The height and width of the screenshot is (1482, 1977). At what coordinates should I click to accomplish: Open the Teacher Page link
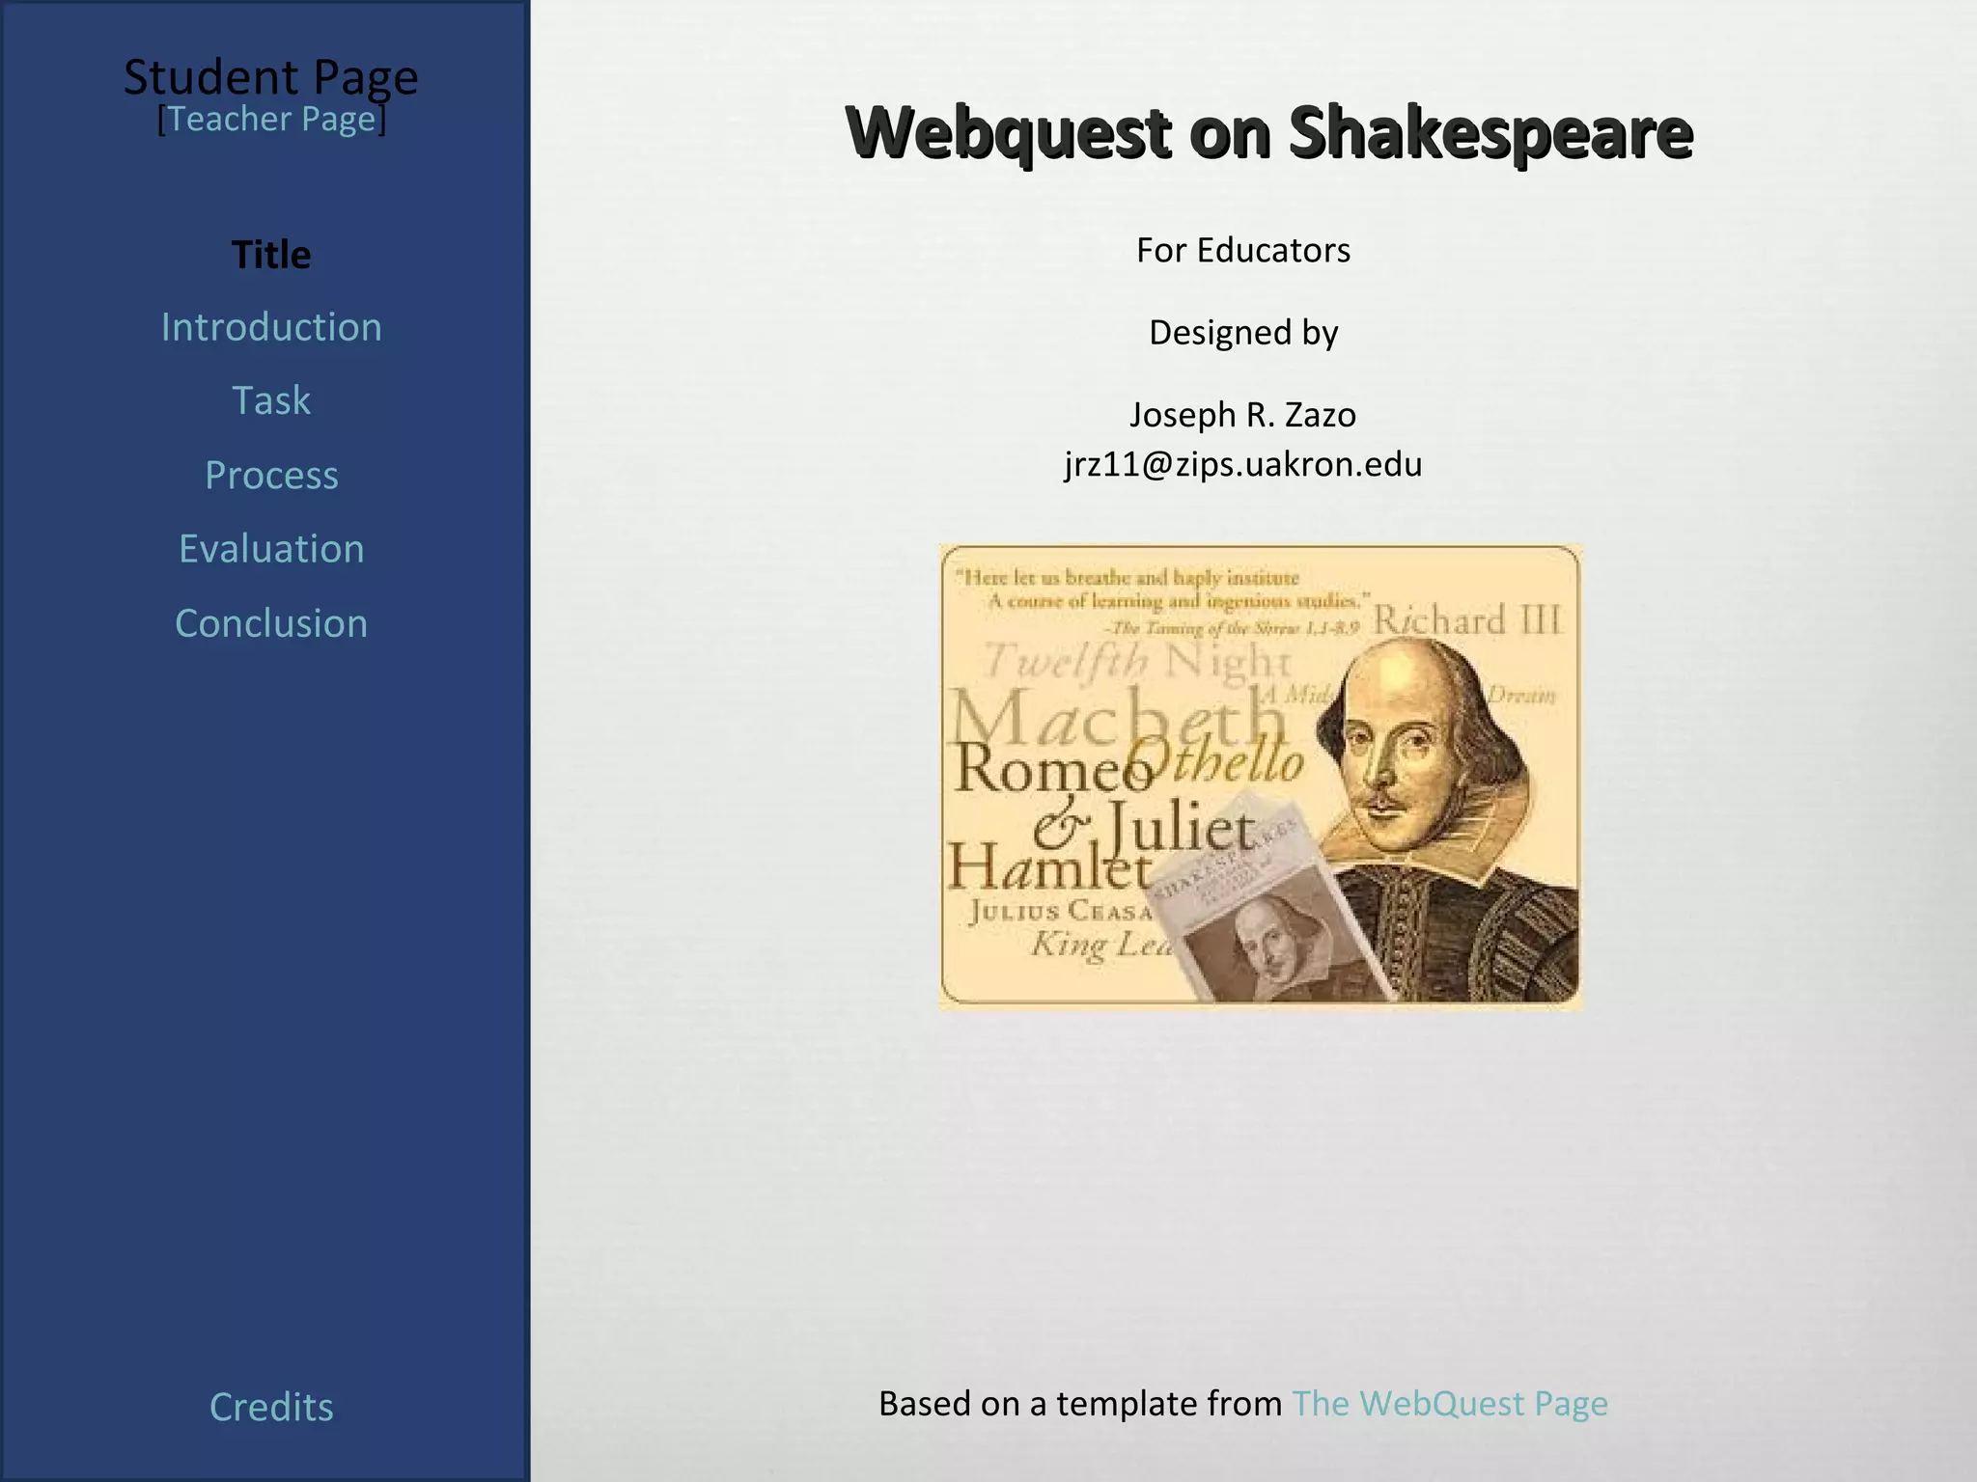tap(271, 120)
